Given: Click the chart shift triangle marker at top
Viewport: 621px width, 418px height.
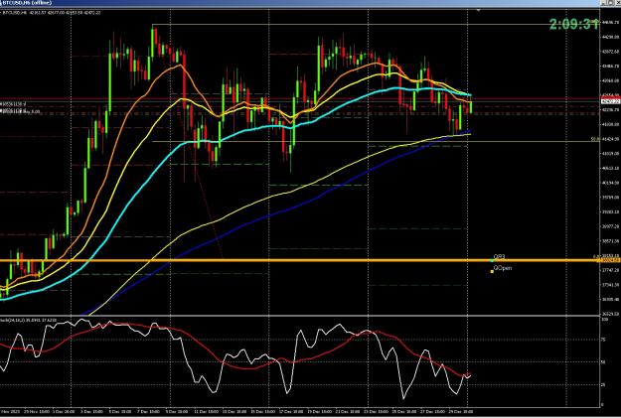Looking at the screenshot, I should [x=479, y=10].
